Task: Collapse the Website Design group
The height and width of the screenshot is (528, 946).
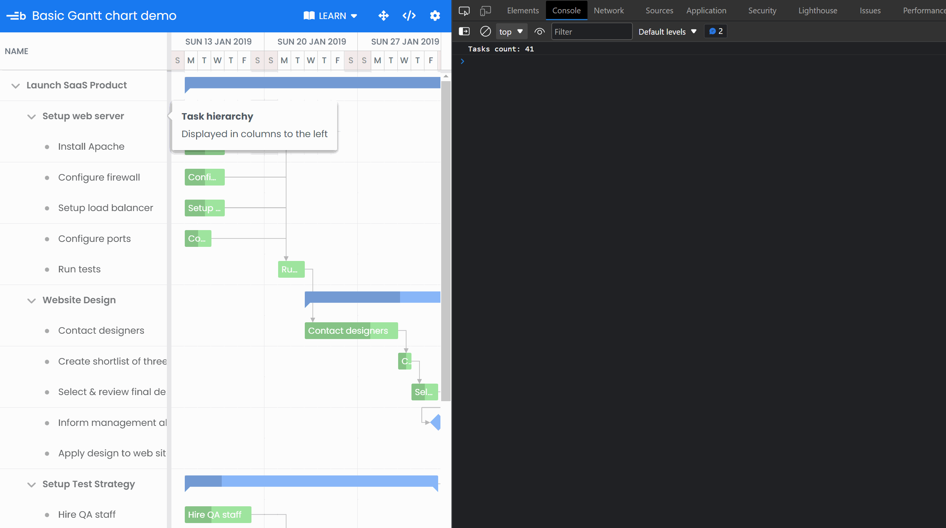Action: pyautogui.click(x=31, y=301)
